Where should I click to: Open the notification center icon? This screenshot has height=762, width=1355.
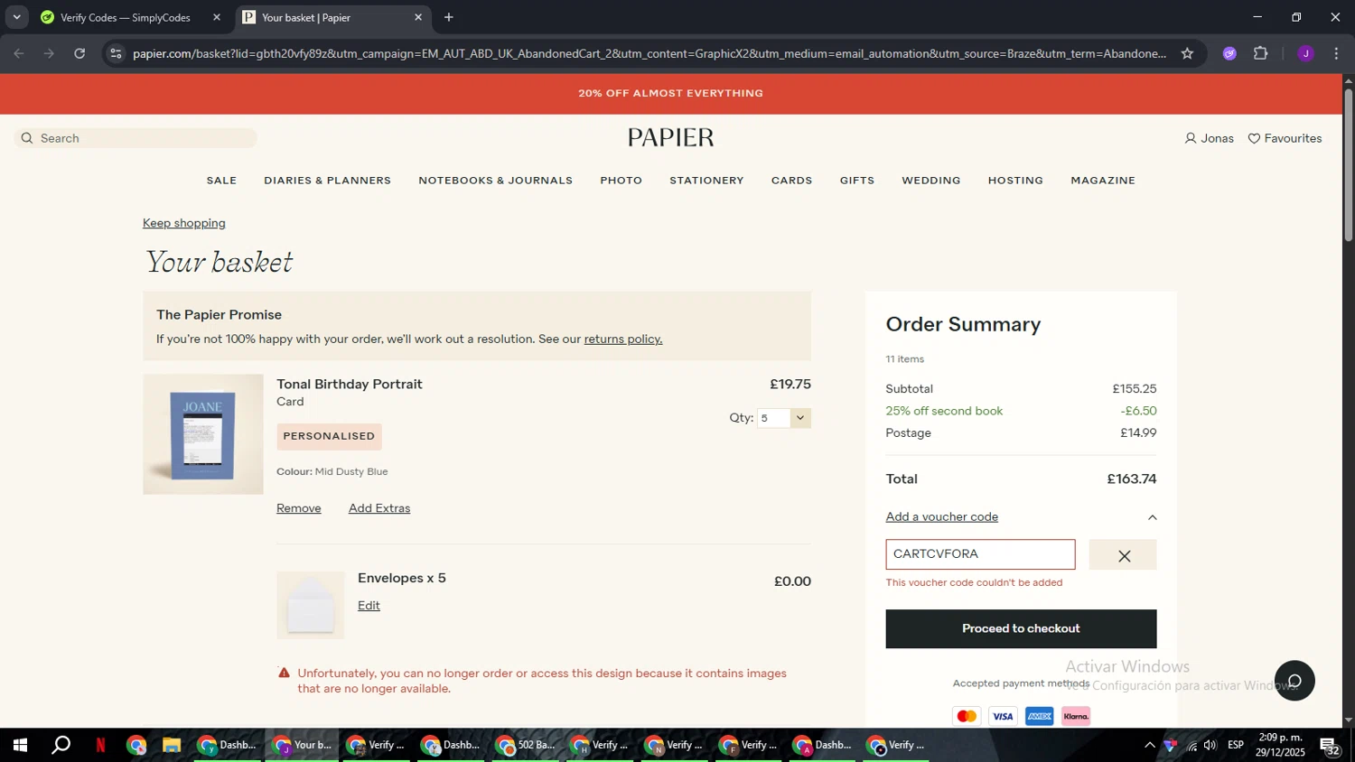click(x=1331, y=746)
